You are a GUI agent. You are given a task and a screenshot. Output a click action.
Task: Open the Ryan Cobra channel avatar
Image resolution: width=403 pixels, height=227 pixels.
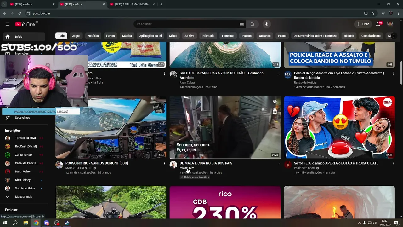[x=173, y=75]
